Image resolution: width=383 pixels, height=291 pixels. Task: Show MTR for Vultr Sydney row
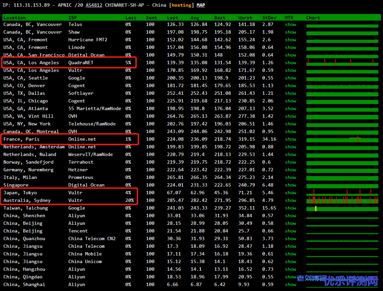pos(290,200)
